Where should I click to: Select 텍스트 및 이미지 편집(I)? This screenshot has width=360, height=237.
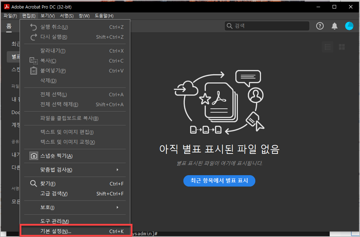point(75,132)
